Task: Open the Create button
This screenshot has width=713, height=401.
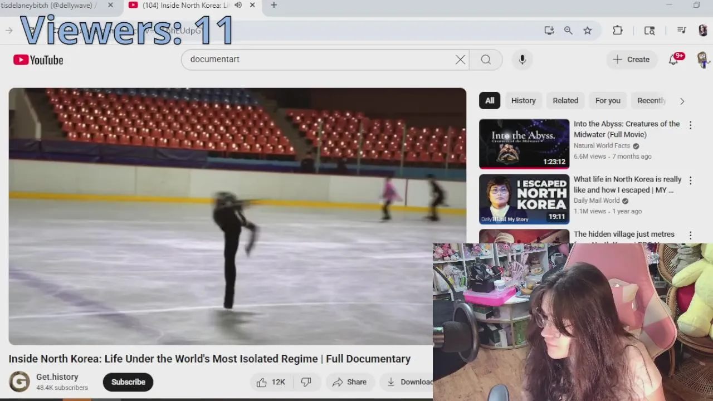Action: [x=631, y=60]
